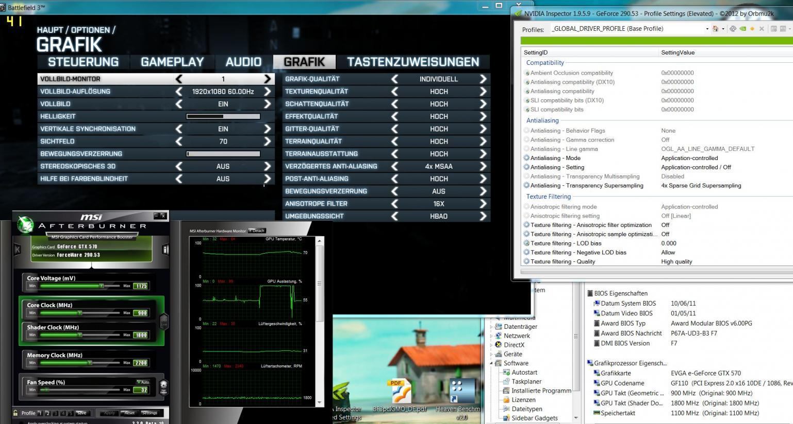
Task: Click the gear icon for Antialiasing - Setting
Action: pos(526,167)
